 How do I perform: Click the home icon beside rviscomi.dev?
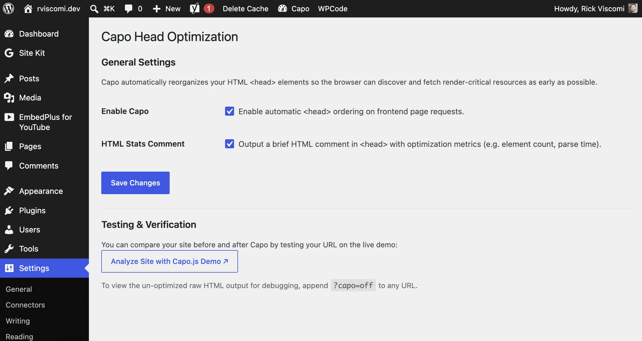coord(28,9)
